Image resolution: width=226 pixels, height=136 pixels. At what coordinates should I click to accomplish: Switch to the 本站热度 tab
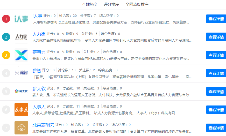pos(89,4)
